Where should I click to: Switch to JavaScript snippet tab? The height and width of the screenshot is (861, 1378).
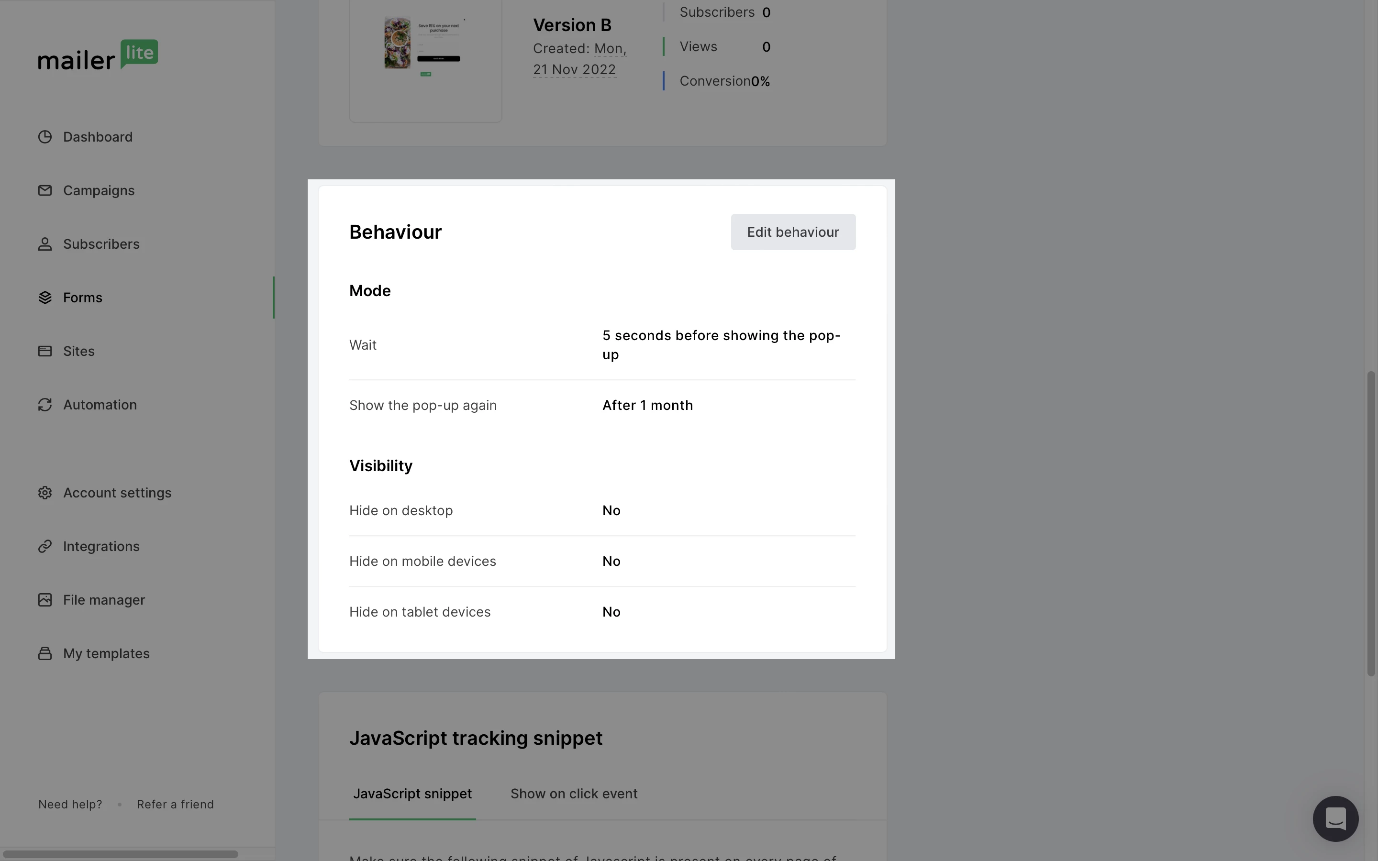(x=412, y=793)
